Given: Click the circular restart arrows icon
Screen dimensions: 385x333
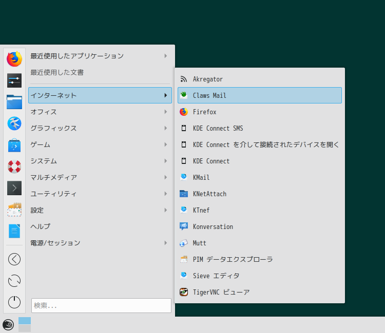Looking at the screenshot, I should (14, 281).
